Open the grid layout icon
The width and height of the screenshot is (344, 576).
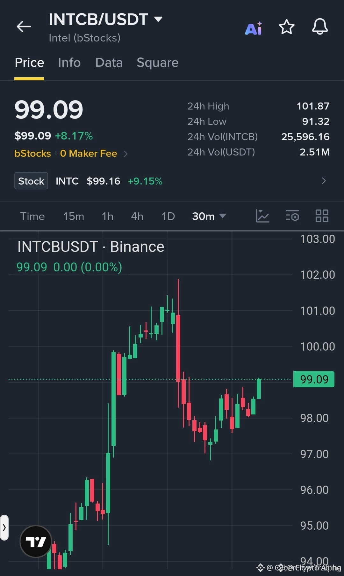322,216
